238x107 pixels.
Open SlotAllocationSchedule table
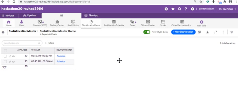click(x=114, y=23)
